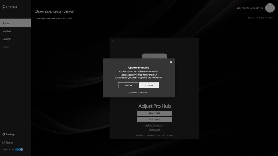Screen dimensions: 278x156
Task: Toggle the Dark mode switch
Action: [19, 149]
